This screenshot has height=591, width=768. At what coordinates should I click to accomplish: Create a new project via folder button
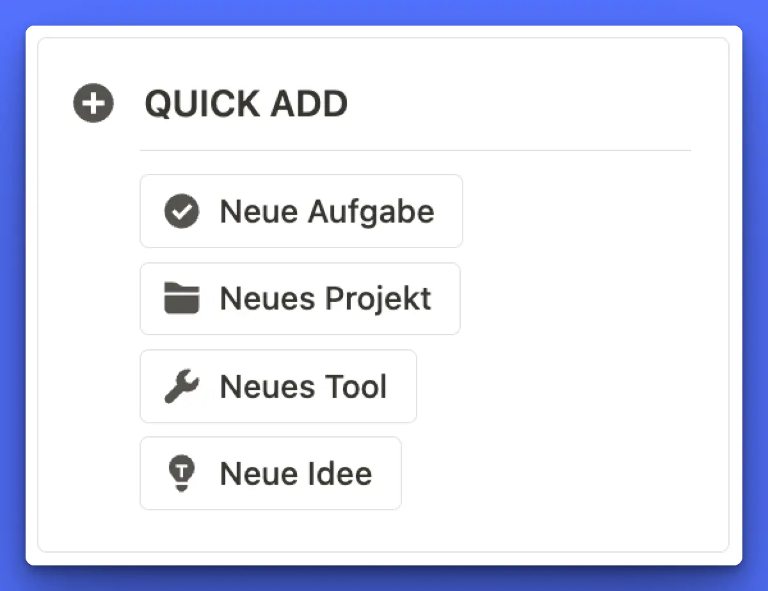coord(300,299)
